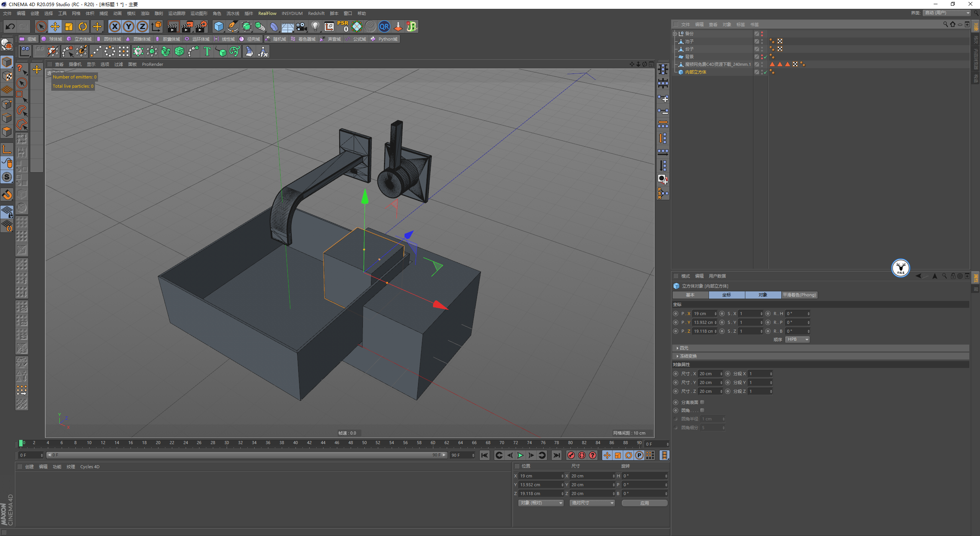Click the 应用 apply button
980x536 pixels.
coord(644,503)
